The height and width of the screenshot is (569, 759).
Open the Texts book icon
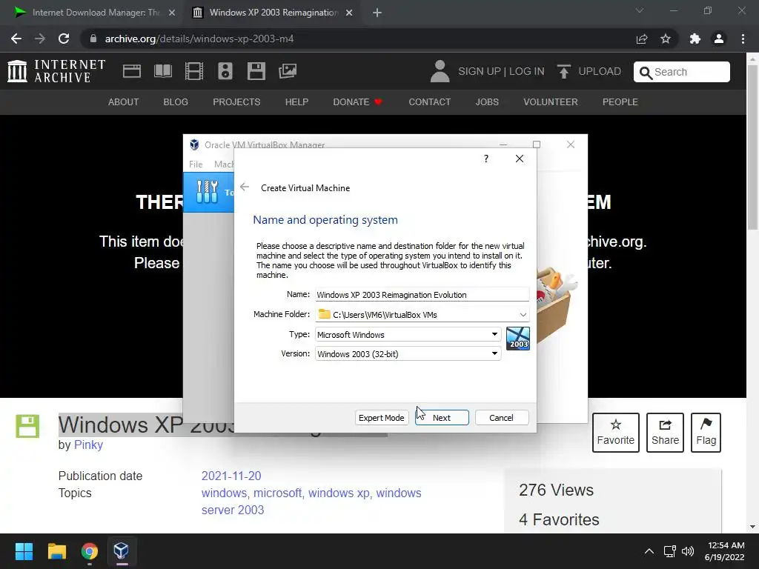pyautogui.click(x=162, y=71)
